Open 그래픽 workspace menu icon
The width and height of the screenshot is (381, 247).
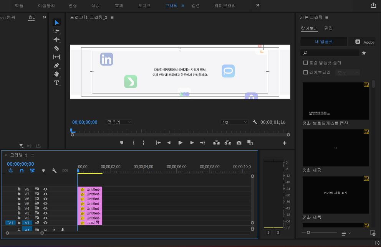[183, 6]
